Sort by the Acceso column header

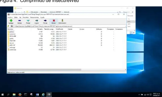coord(82,29)
